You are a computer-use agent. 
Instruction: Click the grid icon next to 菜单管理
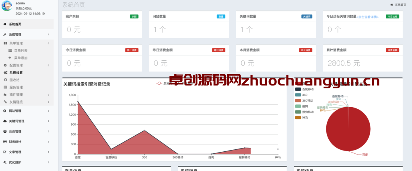click(5, 43)
